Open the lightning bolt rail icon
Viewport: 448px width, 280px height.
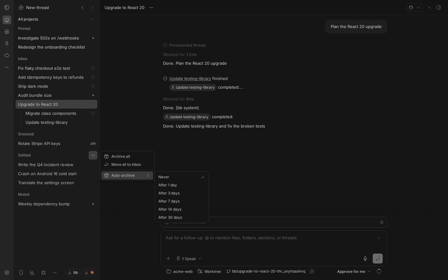pos(7,44)
